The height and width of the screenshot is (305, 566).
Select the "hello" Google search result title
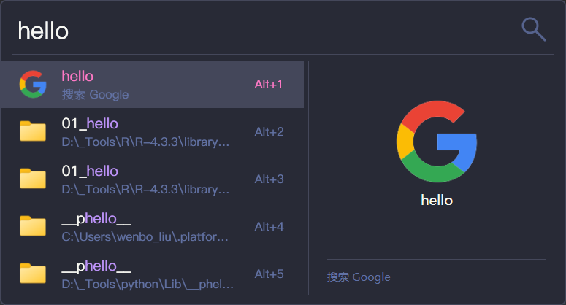point(77,76)
